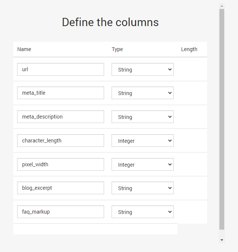Open the Type dropdown for pixel_width
The height and width of the screenshot is (252, 238).
(x=142, y=164)
